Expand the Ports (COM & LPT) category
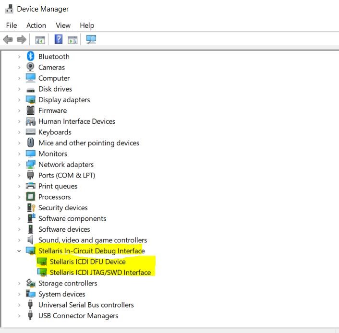This screenshot has height=333, width=339. point(19,175)
